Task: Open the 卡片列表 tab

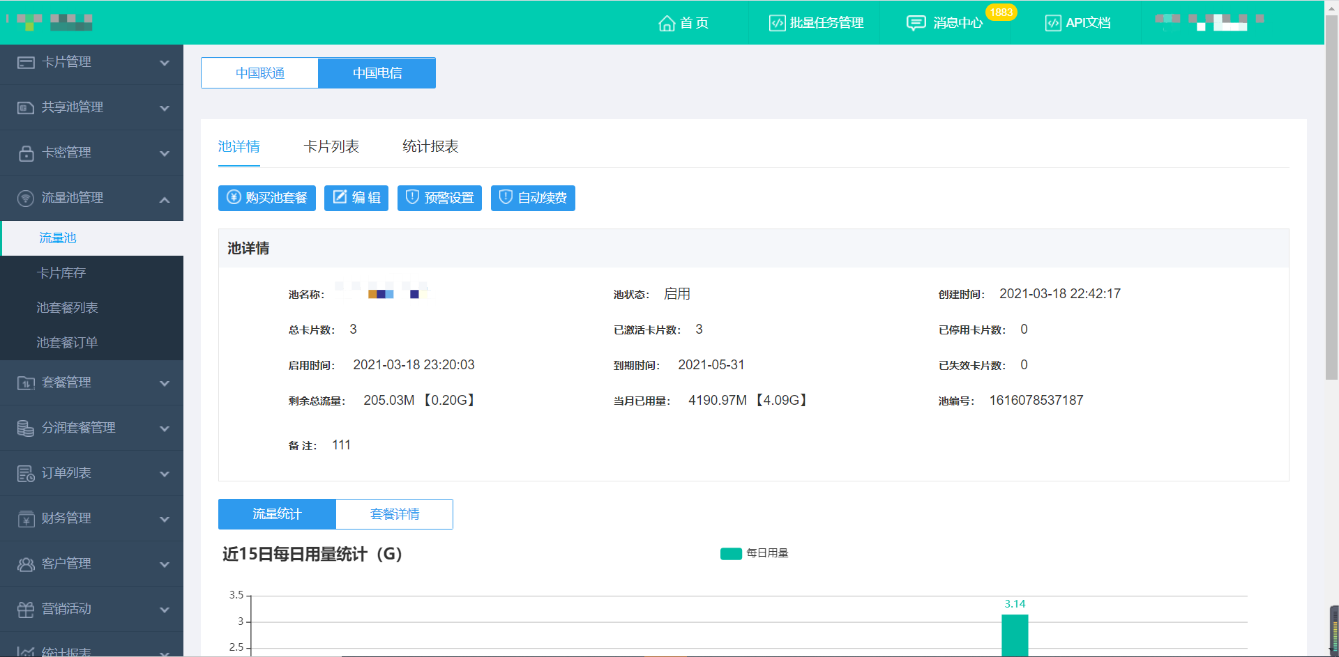Action: click(x=331, y=146)
